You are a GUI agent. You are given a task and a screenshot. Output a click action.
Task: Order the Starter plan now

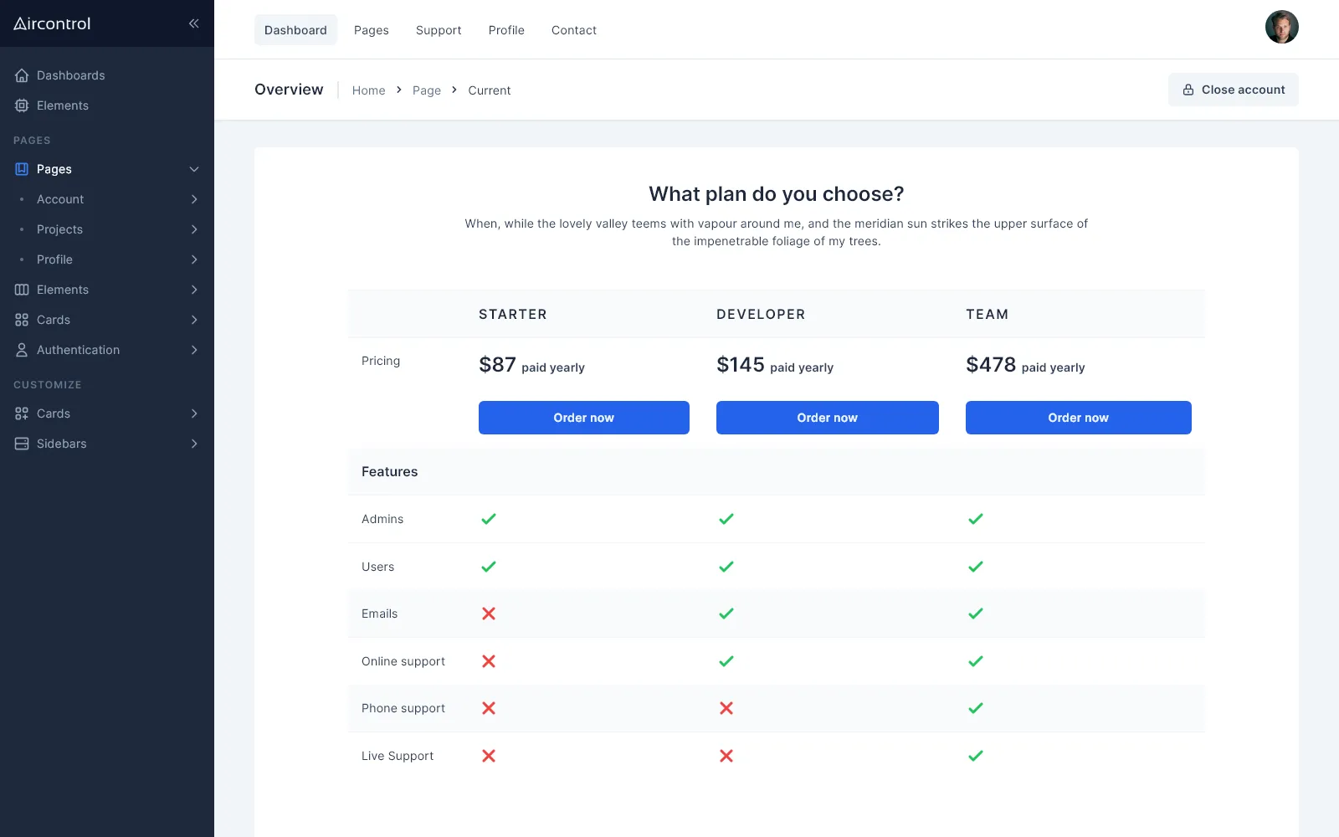(x=584, y=418)
